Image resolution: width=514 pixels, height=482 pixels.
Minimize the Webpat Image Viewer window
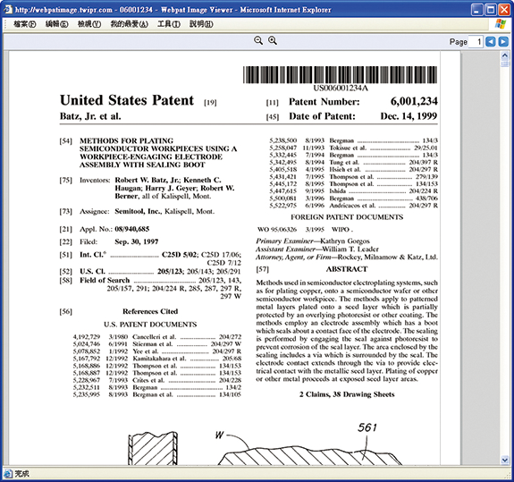pyautogui.click(x=477, y=10)
